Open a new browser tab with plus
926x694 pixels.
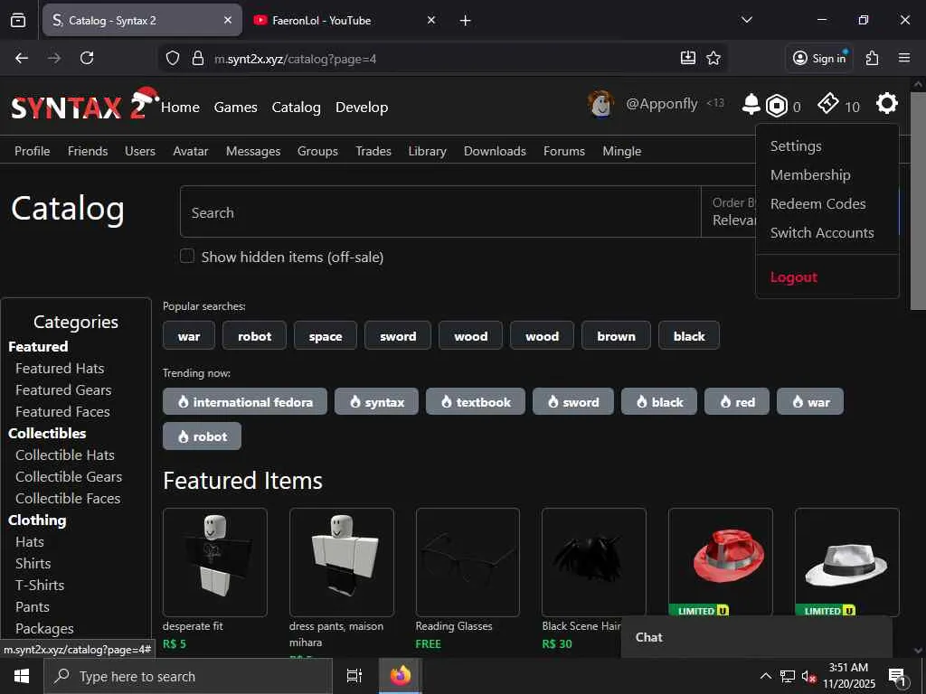(x=466, y=21)
